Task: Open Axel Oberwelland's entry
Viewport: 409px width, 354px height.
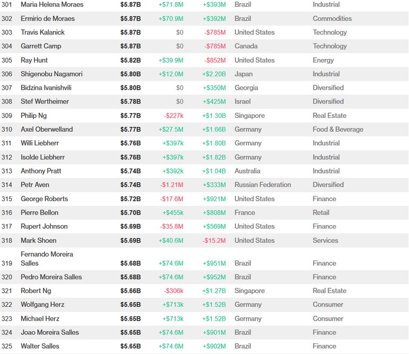Action: coord(47,129)
